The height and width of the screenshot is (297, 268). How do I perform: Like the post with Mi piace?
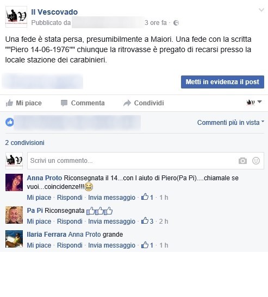click(24, 103)
